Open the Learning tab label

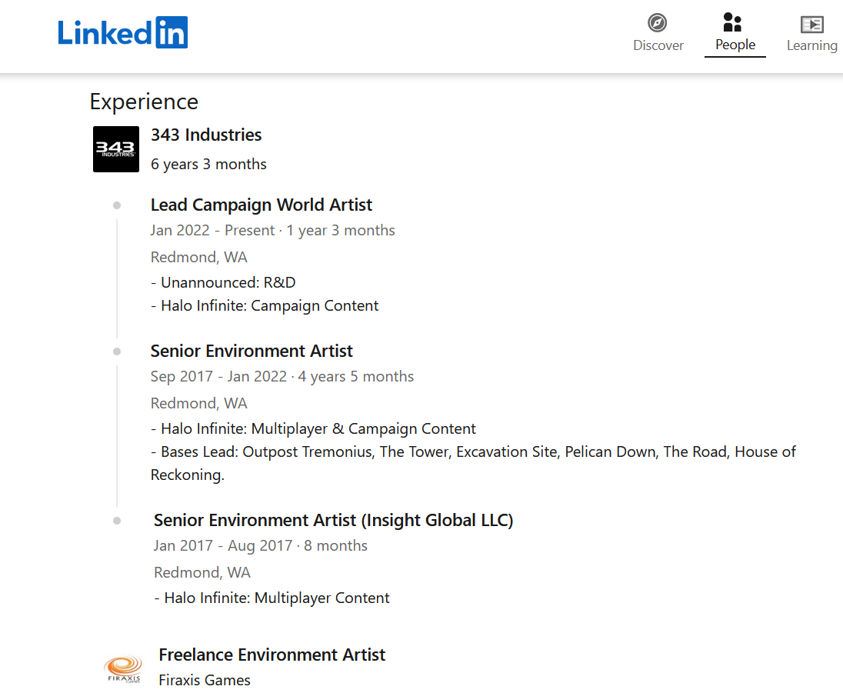tap(811, 45)
